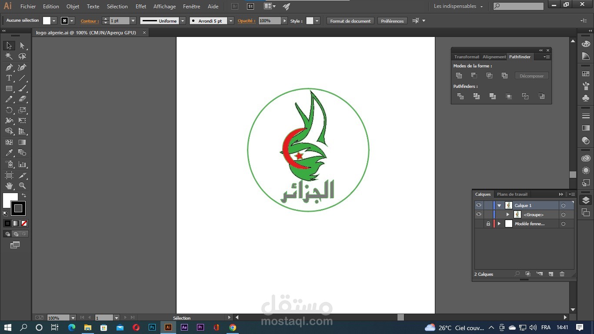
Task: Delete selection with Calques trash icon
Action: (x=562, y=274)
